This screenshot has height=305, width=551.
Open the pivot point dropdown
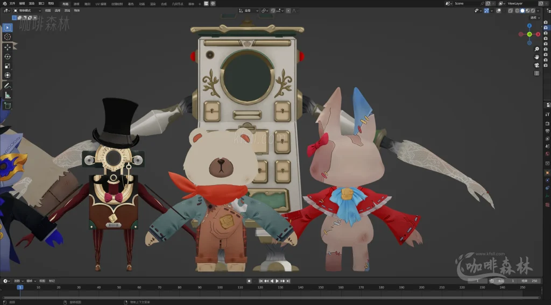coord(264,11)
